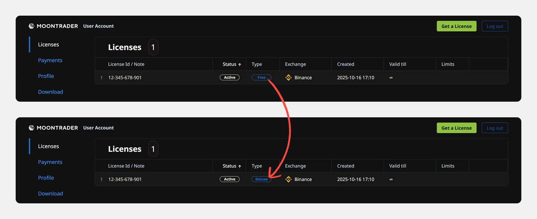Open Payments in the panel with the Free license
This screenshot has width=537, height=219.
pyautogui.click(x=50, y=60)
